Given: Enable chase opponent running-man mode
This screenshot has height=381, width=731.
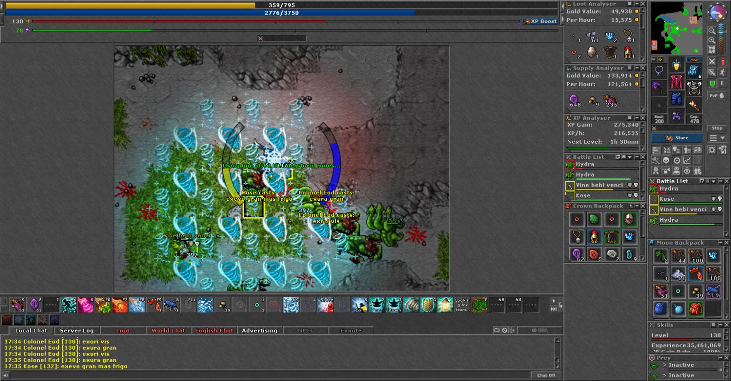Looking at the screenshot, I should pyautogui.click(x=722, y=73).
